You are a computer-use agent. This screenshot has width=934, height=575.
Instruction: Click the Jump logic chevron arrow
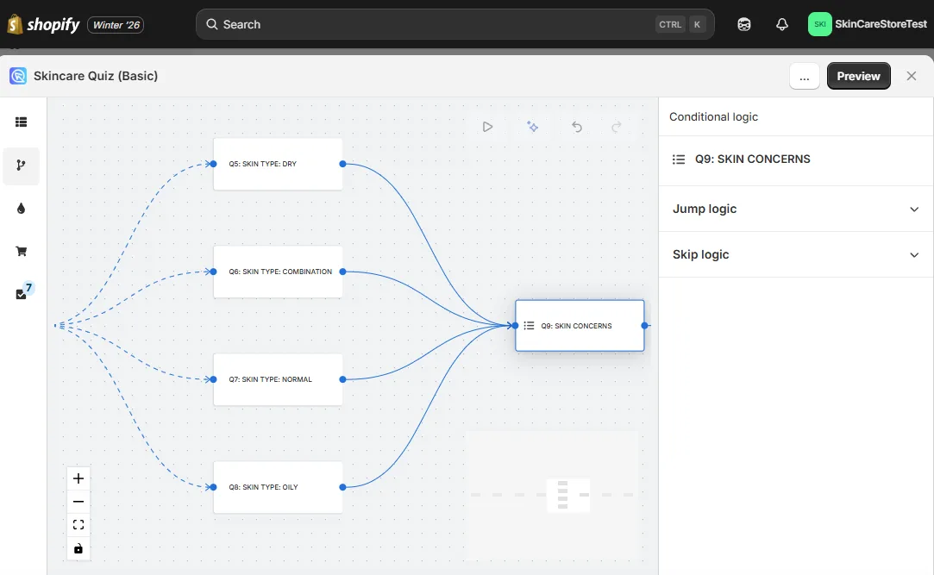(x=914, y=209)
